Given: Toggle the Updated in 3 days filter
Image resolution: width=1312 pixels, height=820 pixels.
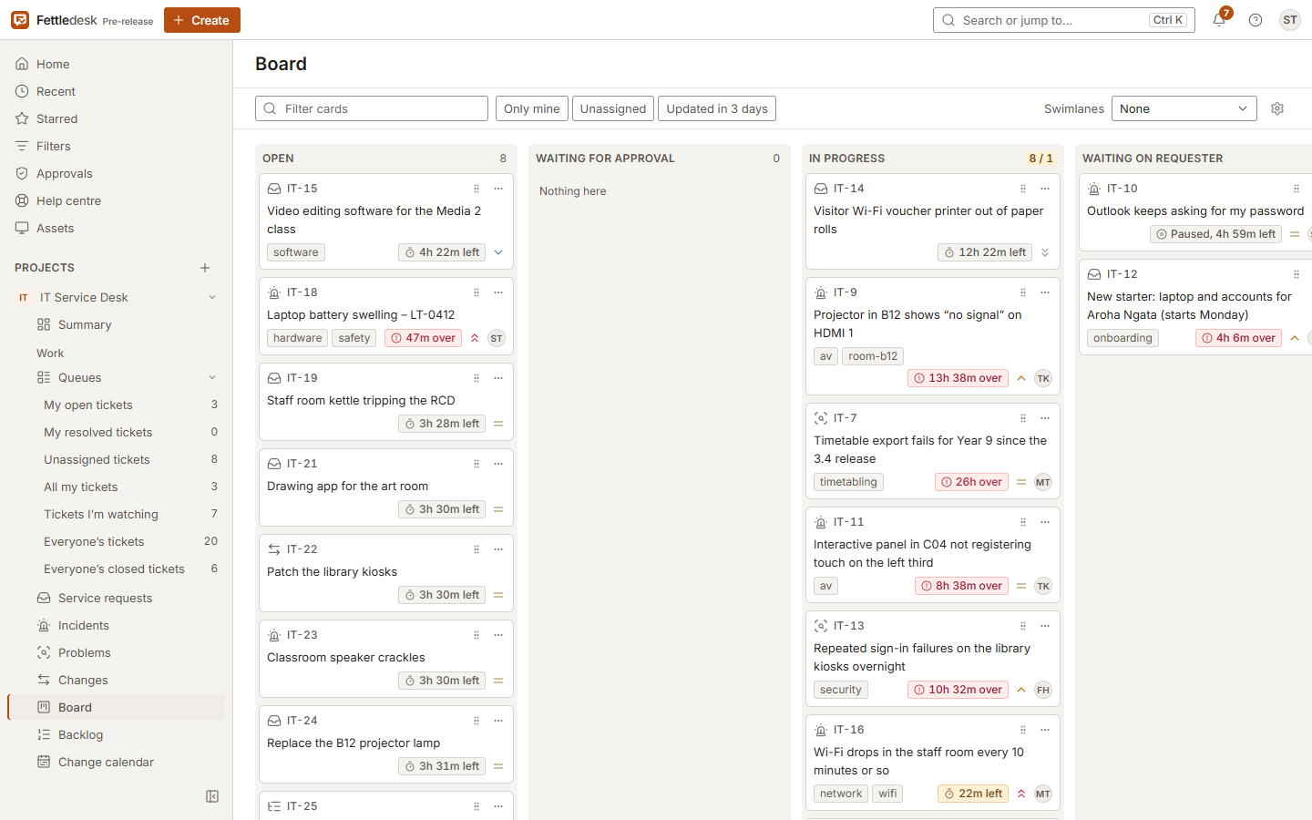Looking at the screenshot, I should tap(717, 108).
